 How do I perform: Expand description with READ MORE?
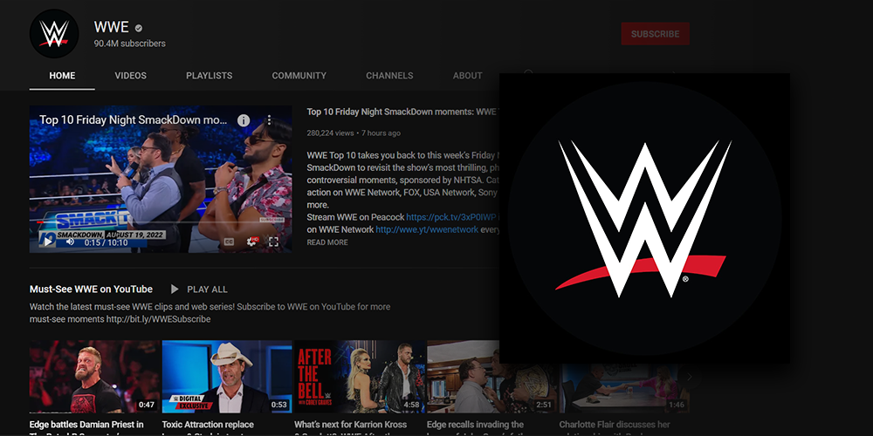(327, 242)
